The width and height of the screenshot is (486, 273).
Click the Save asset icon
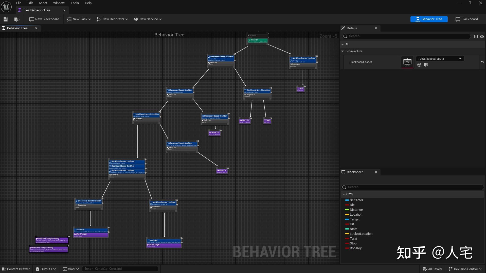click(x=6, y=19)
